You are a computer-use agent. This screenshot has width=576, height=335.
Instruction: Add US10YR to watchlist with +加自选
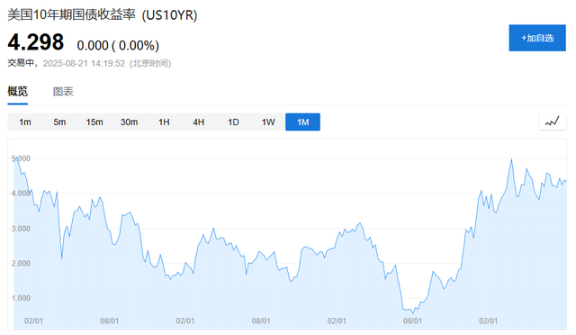click(x=537, y=38)
